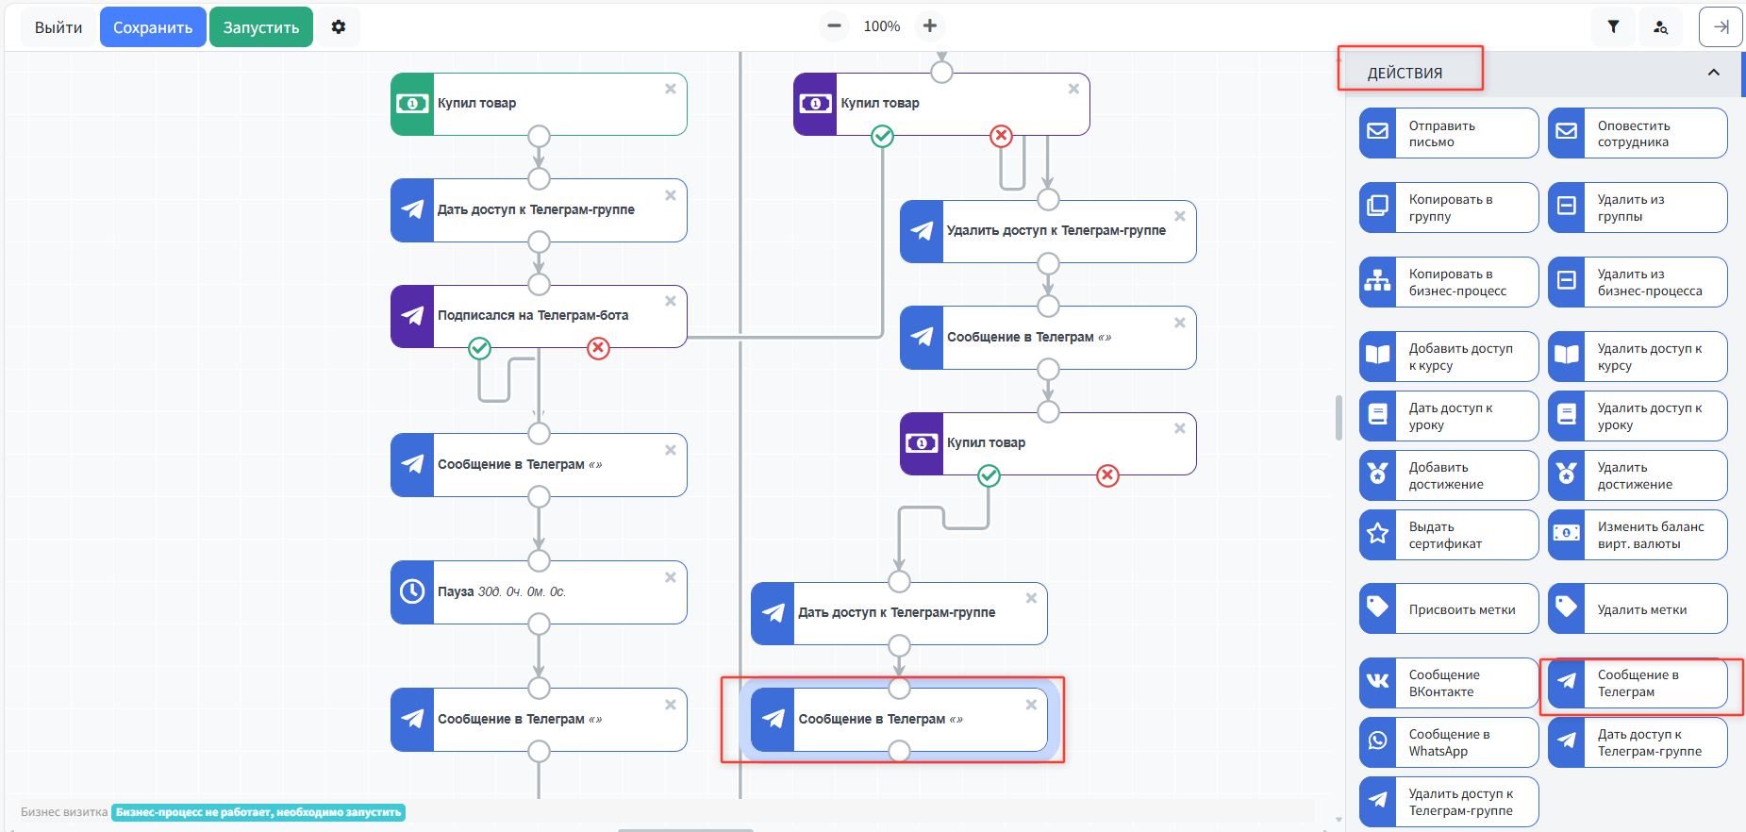Image resolution: width=1746 pixels, height=832 pixels.
Task: Click red cross output of "Подписался на Телеграм-бота"
Action: (598, 349)
